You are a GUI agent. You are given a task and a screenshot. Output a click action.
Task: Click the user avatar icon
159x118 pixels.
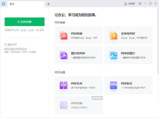126,4
